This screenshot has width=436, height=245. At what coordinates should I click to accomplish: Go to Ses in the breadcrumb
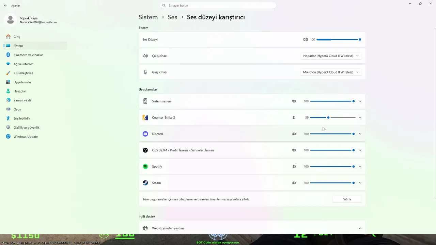click(172, 17)
